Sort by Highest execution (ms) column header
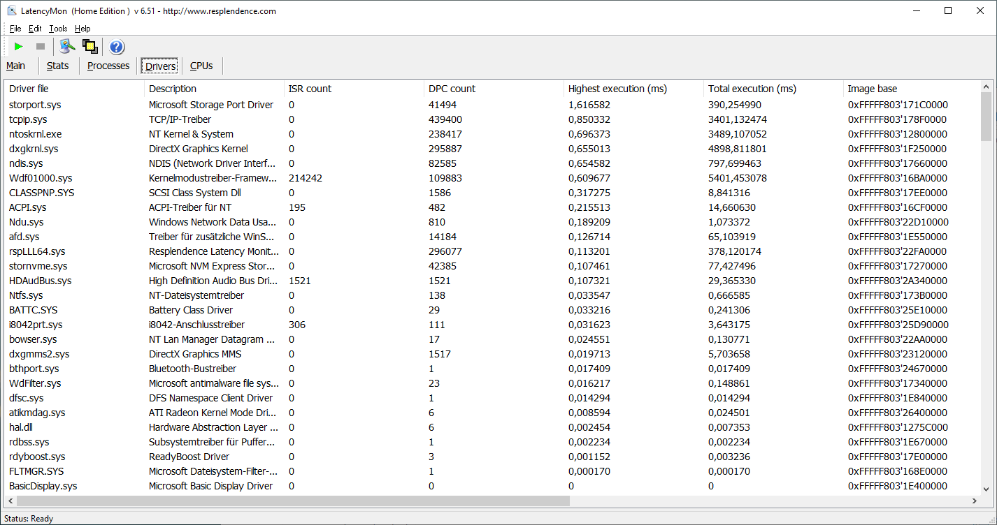997x525 pixels. [x=634, y=89]
